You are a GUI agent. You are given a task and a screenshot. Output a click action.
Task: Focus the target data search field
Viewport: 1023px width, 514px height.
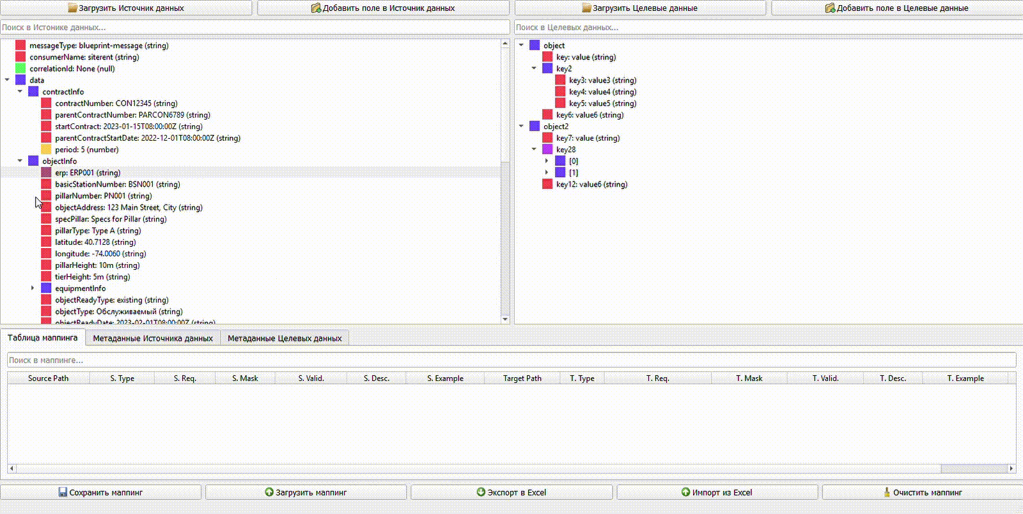(x=769, y=27)
